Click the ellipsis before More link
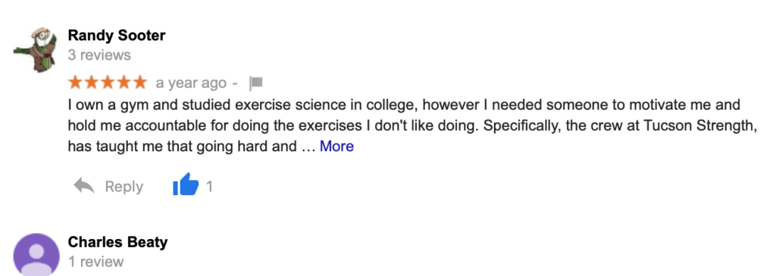 (x=308, y=147)
